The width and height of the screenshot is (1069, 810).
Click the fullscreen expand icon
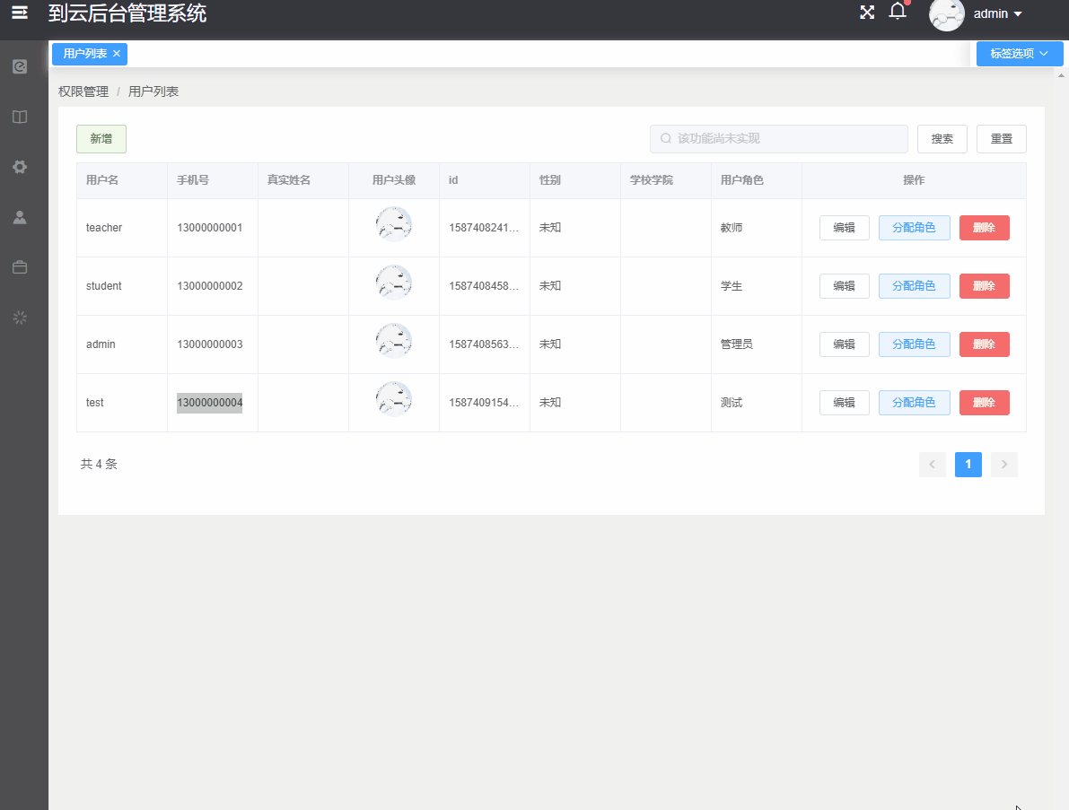867,13
